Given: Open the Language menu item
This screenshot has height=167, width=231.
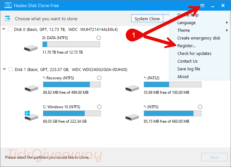Looking at the screenshot, I should coord(200,23).
